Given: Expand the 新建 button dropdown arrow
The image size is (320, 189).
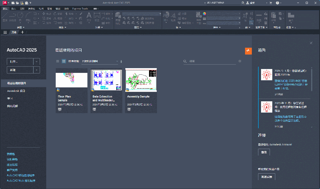Looking at the screenshot, I should click(x=36, y=70).
